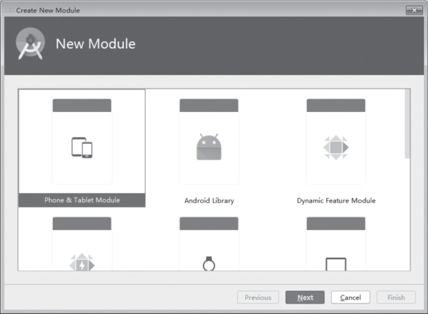The height and width of the screenshot is (314, 428).
Task: Click the Android robot library icon
Action: 209,147
